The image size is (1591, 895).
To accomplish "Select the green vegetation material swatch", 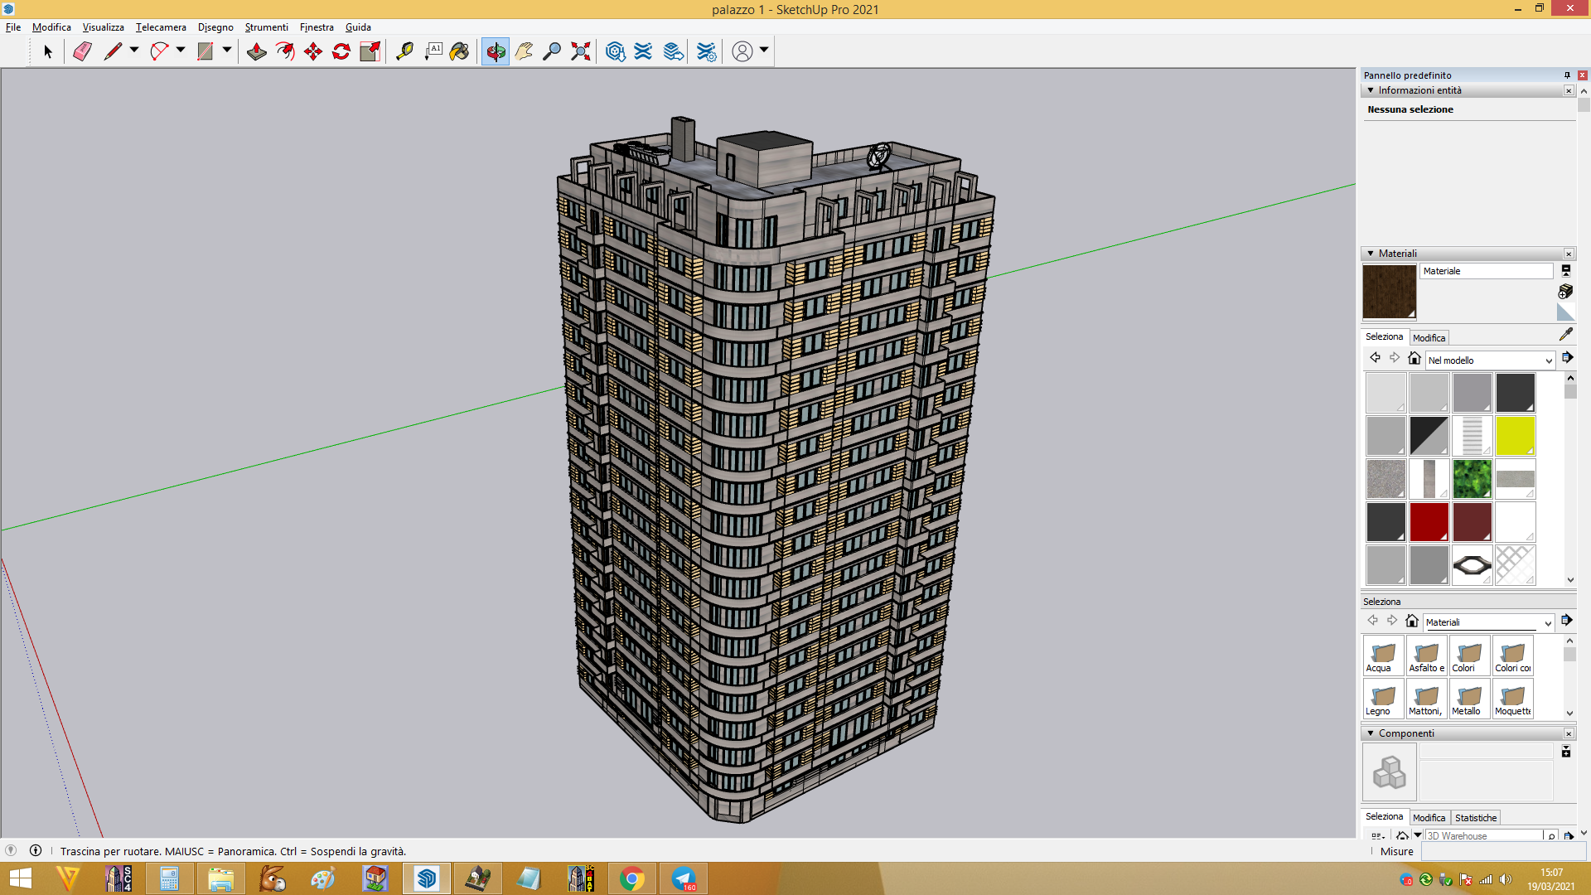I will pyautogui.click(x=1472, y=479).
